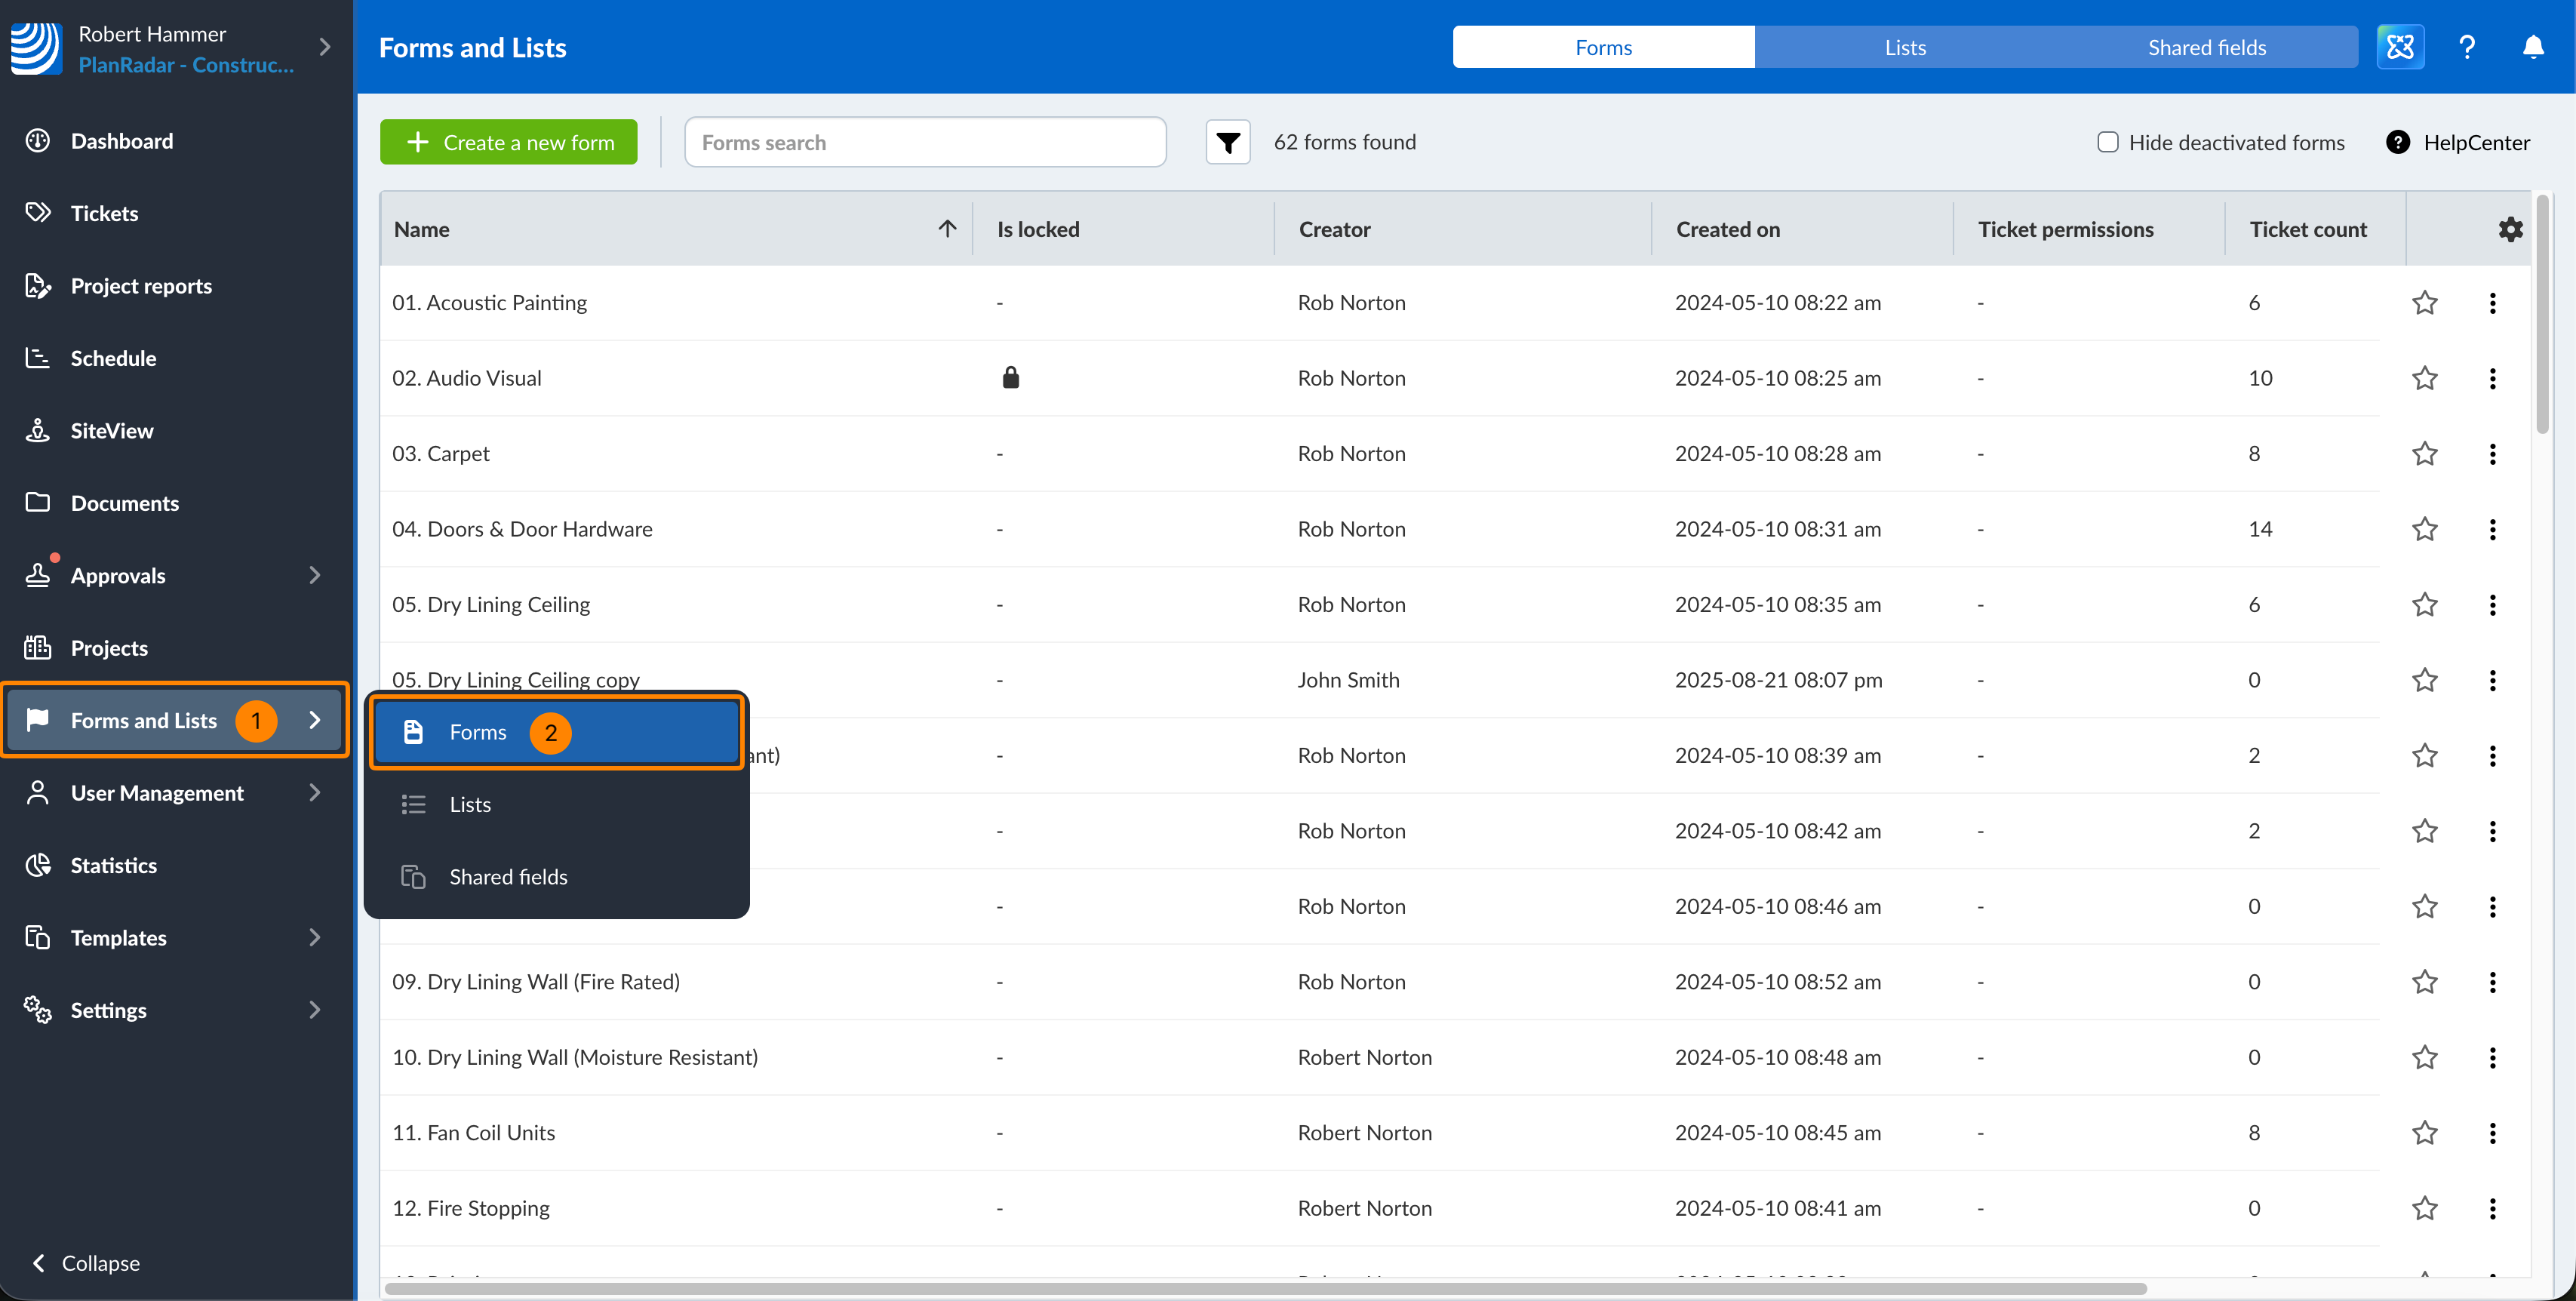Favorite 05. Dry Lining Ceiling form

[x=2424, y=605]
